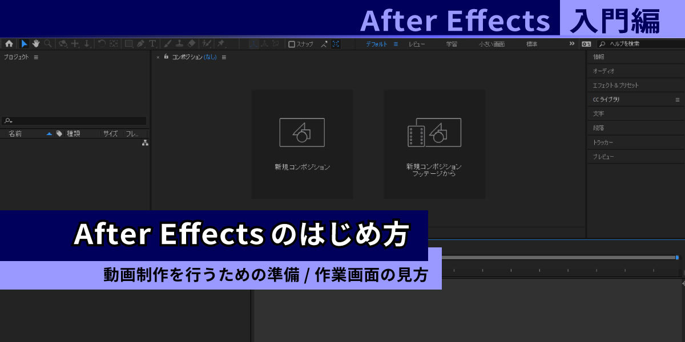Select the Zoom magnifier tool
Screen dimensions: 685x342
coord(48,43)
